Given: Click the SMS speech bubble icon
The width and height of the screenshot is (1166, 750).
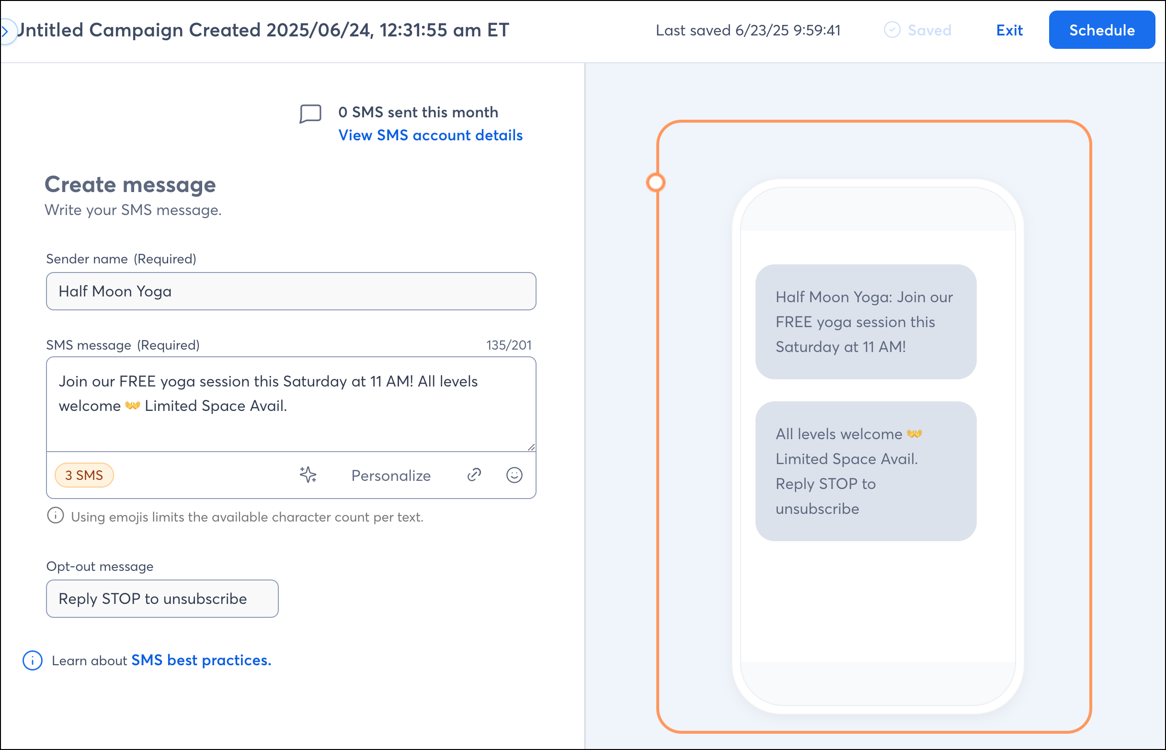Looking at the screenshot, I should pos(310,114).
